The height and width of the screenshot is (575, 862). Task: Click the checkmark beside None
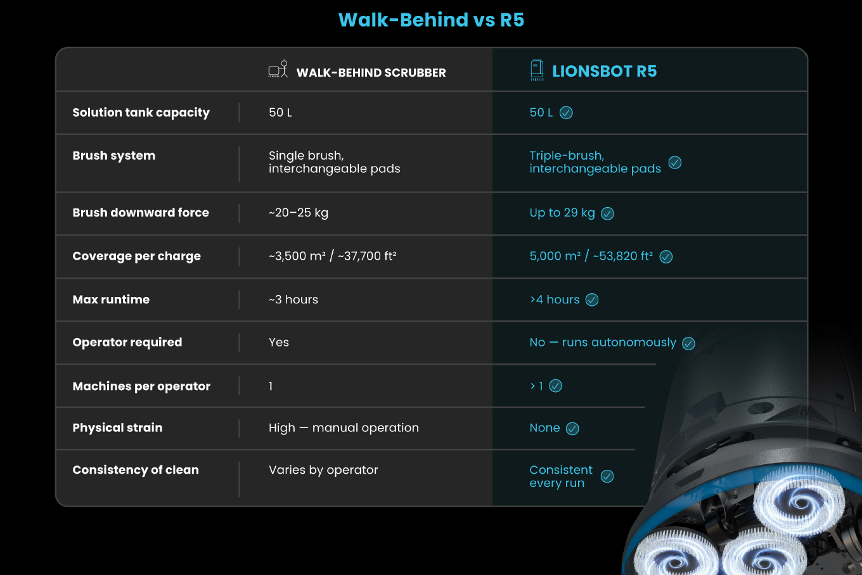[x=572, y=429]
